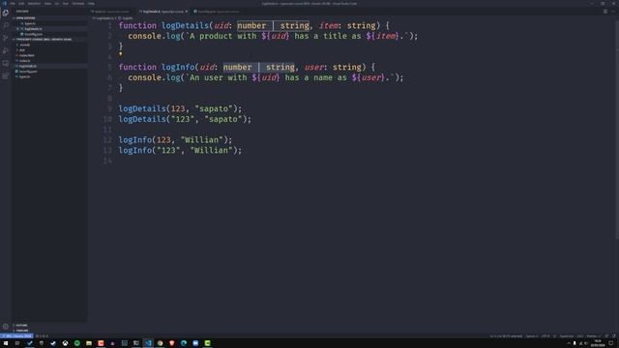Open File Explorer from the taskbar
The height and width of the screenshot is (348, 619).
pos(89,343)
